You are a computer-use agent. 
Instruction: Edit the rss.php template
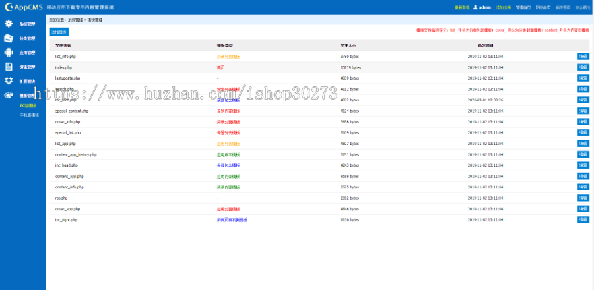click(583, 198)
